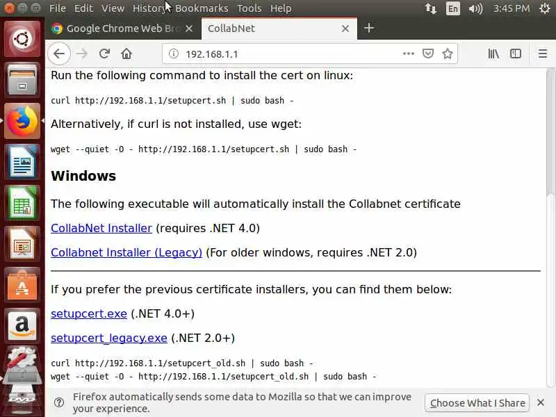Open a new tab with plus button
The height and width of the screenshot is (417, 556).
369,28
